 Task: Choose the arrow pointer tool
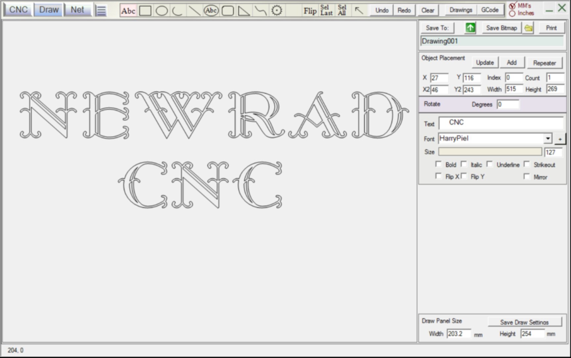pos(359,11)
